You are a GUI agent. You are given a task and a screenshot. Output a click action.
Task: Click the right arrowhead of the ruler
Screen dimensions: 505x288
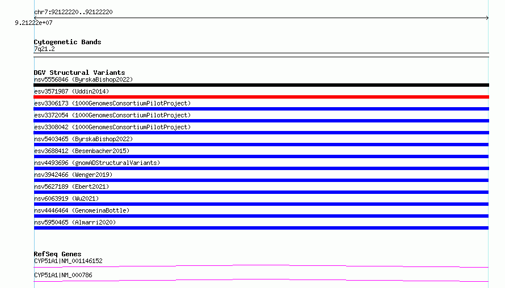tap(487, 18)
